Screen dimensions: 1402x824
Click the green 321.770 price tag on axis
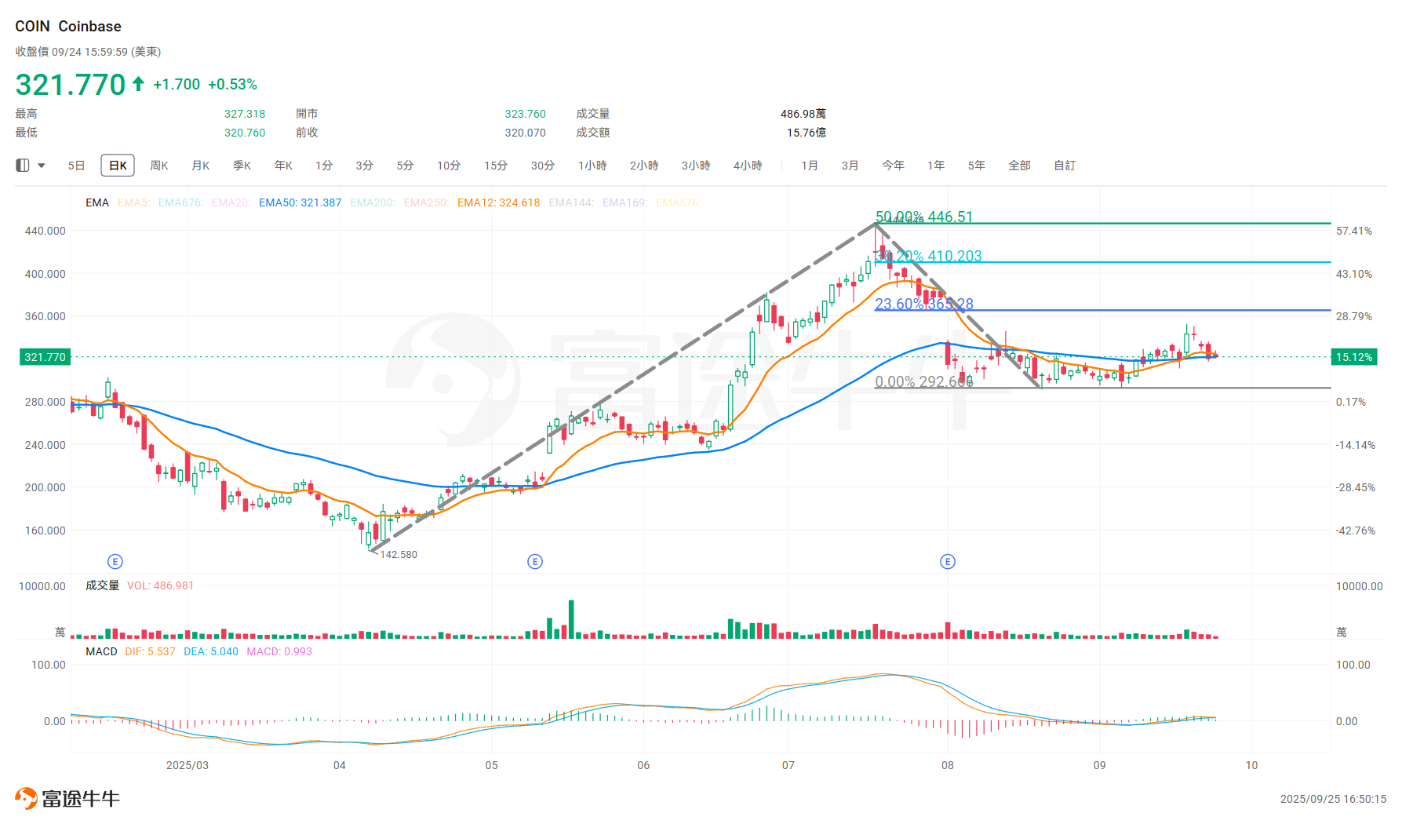point(44,357)
